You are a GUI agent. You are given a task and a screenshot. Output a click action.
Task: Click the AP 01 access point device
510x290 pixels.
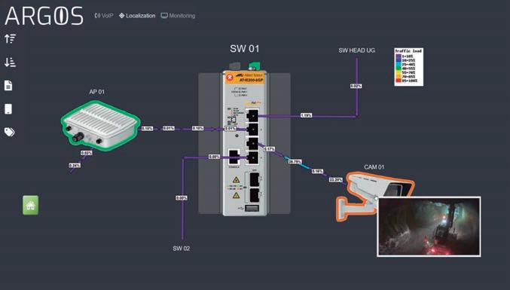click(100, 126)
